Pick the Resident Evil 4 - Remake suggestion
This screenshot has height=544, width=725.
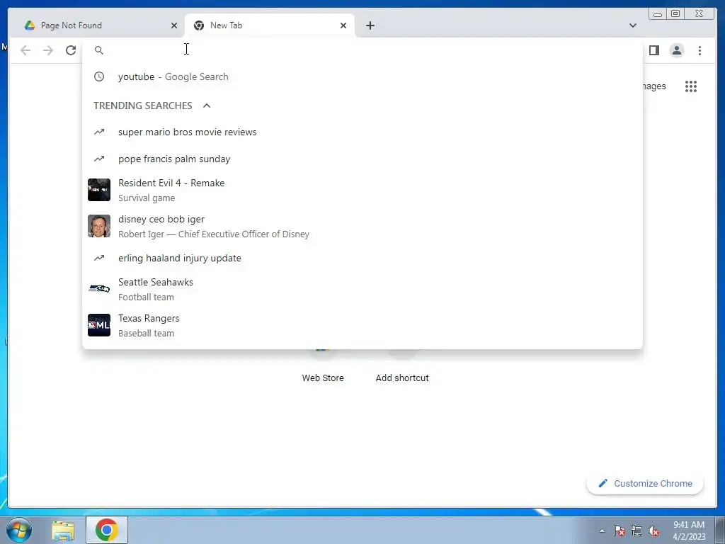[362, 190]
